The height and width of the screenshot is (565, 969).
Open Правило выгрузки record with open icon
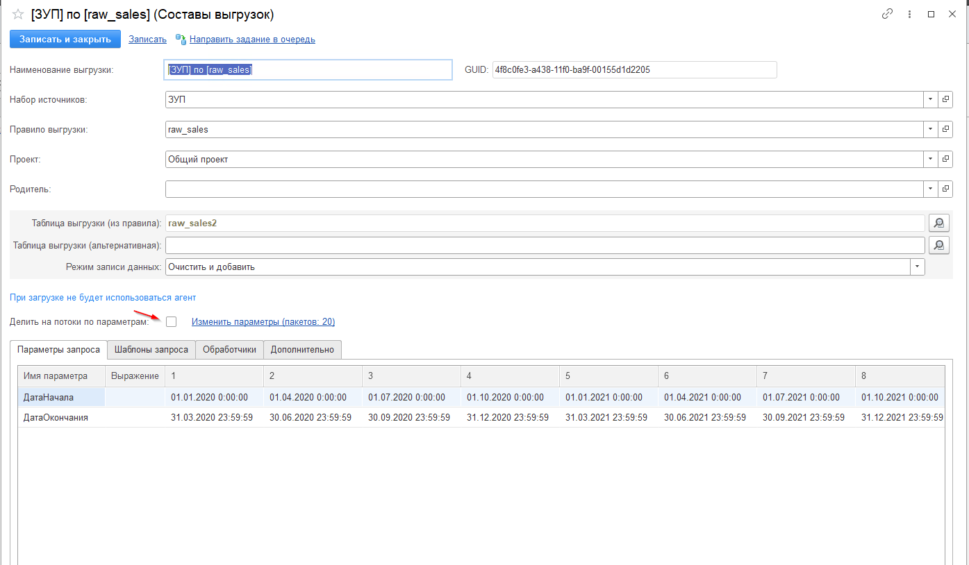[x=945, y=130]
